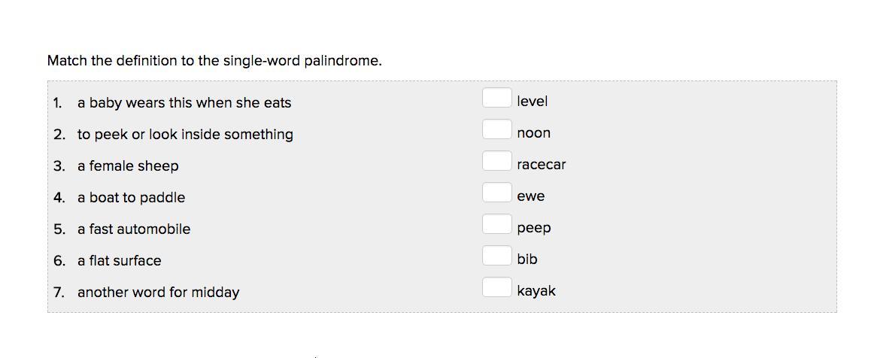The width and height of the screenshot is (871, 358).
Task: Click the answer box next to level
Action: (x=496, y=98)
